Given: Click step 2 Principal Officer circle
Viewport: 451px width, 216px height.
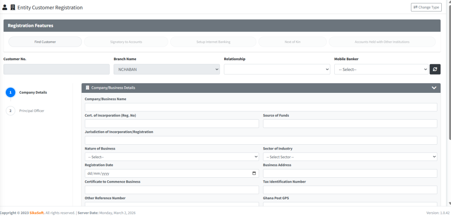Looking at the screenshot, I should click(11, 111).
